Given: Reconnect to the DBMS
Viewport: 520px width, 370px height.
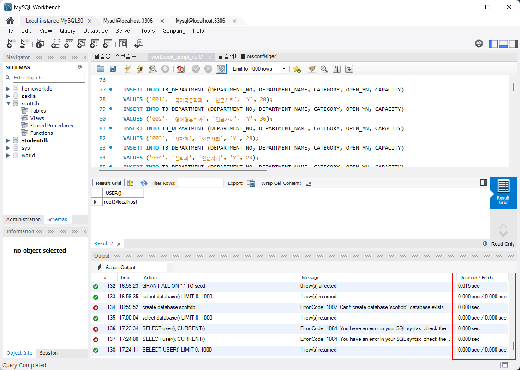Looking at the screenshot, I should click(138, 43).
